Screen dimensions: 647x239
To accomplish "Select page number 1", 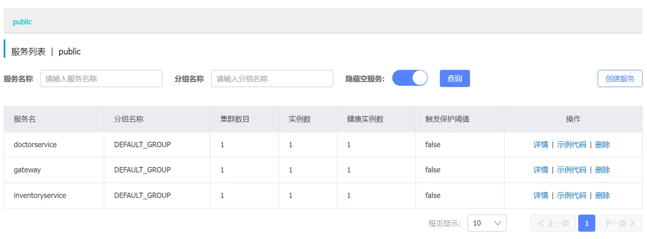I will [x=586, y=223].
